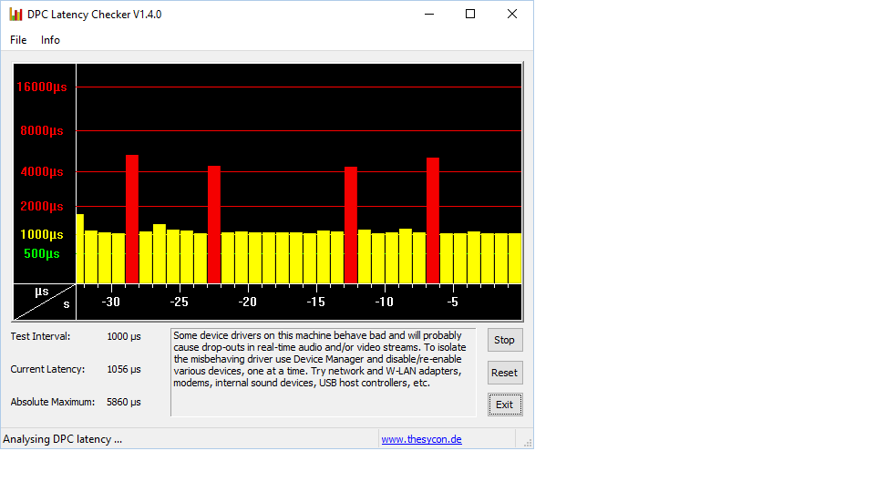Click the green 500µs axis label
The width and height of the screenshot is (875, 492).
pos(42,254)
